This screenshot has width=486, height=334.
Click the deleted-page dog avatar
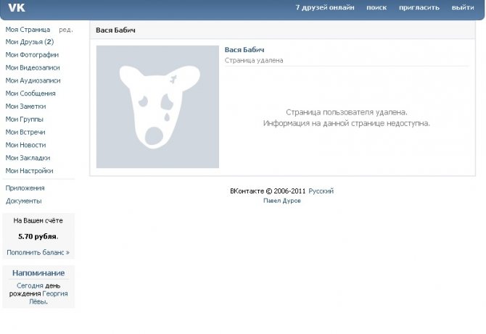157,107
